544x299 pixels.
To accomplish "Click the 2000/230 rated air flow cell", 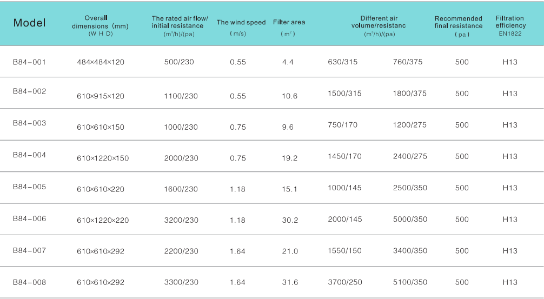I will pyautogui.click(x=181, y=158).
